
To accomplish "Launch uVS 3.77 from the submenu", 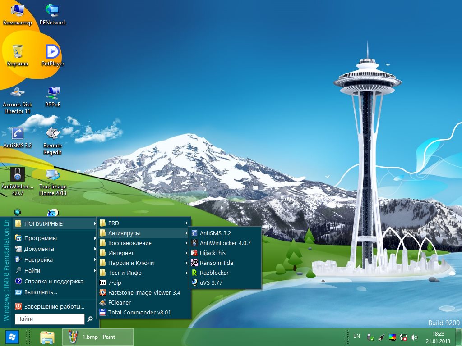I will (225, 283).
